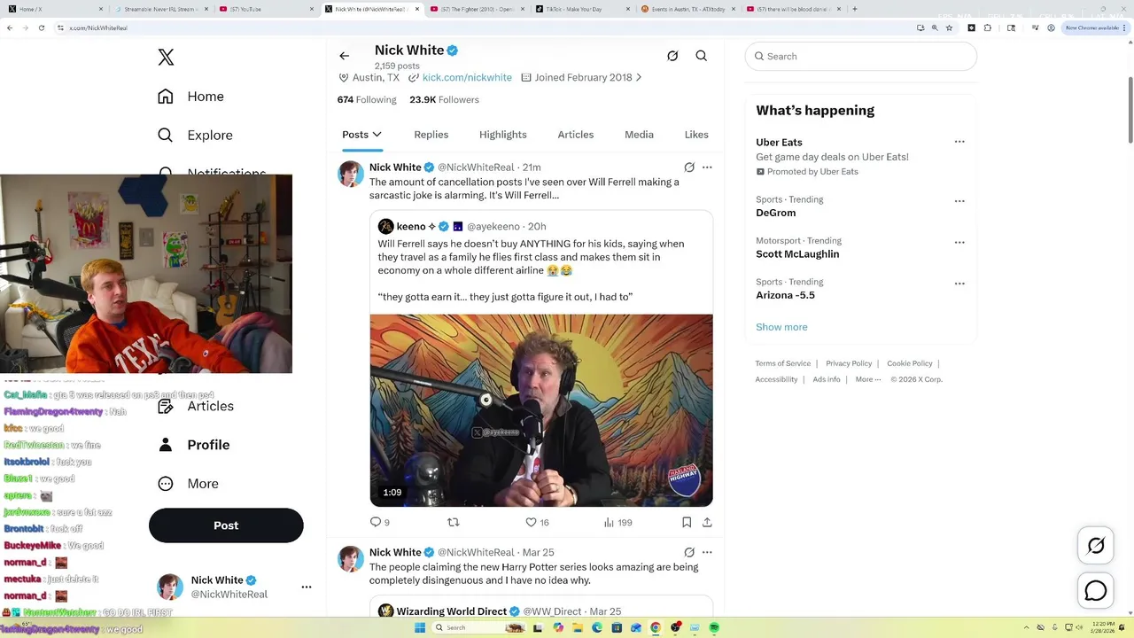The width and height of the screenshot is (1134, 638).
Task: Open more options for Arizona -5.5 trend
Action: (x=959, y=284)
